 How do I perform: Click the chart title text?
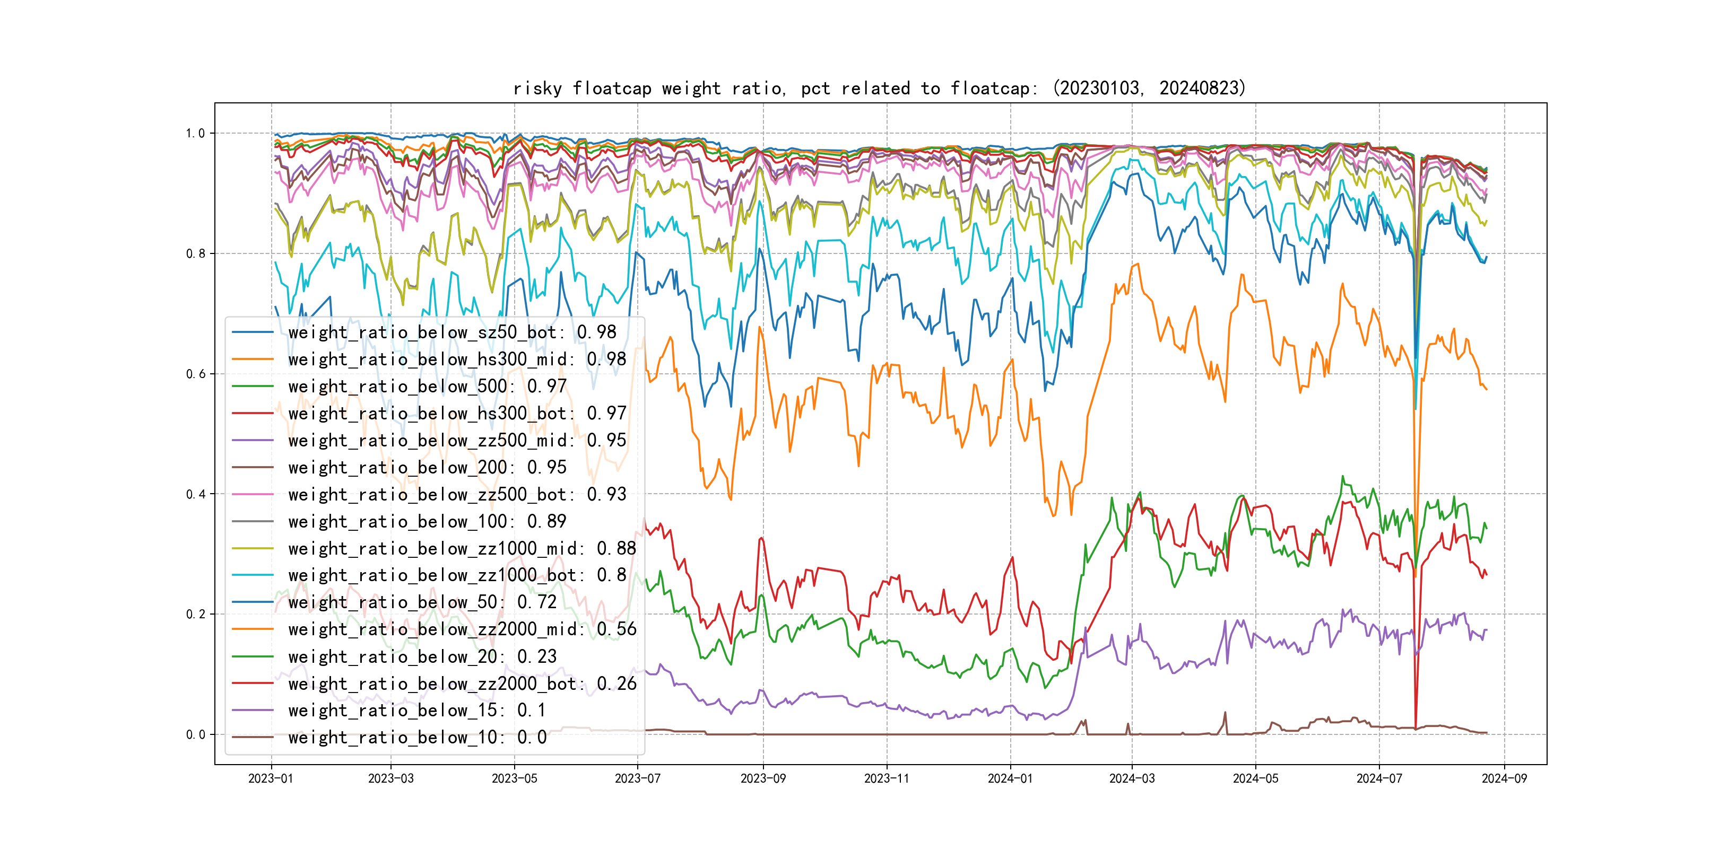879,88
